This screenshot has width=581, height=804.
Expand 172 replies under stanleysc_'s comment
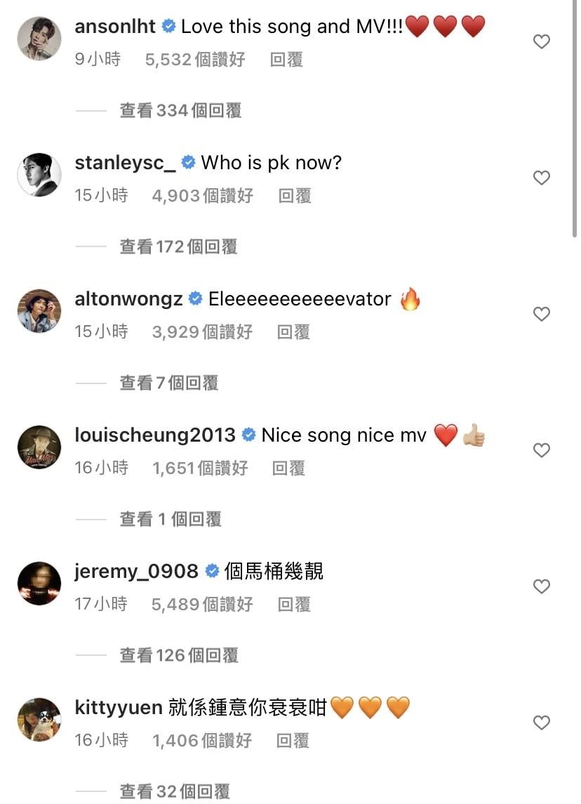pyautogui.click(x=178, y=246)
